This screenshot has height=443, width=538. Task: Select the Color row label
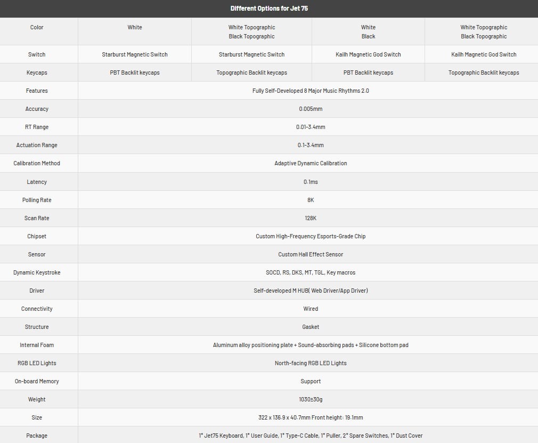pos(37,27)
